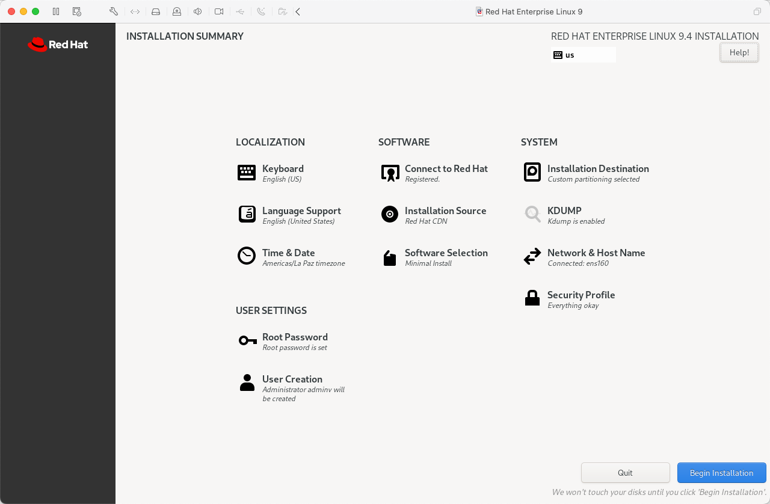Toggle the VM sound speaker icon
This screenshot has width=770, height=504.
click(197, 11)
